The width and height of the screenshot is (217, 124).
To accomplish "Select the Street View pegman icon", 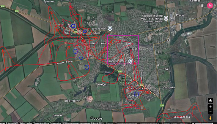I will [210, 118].
